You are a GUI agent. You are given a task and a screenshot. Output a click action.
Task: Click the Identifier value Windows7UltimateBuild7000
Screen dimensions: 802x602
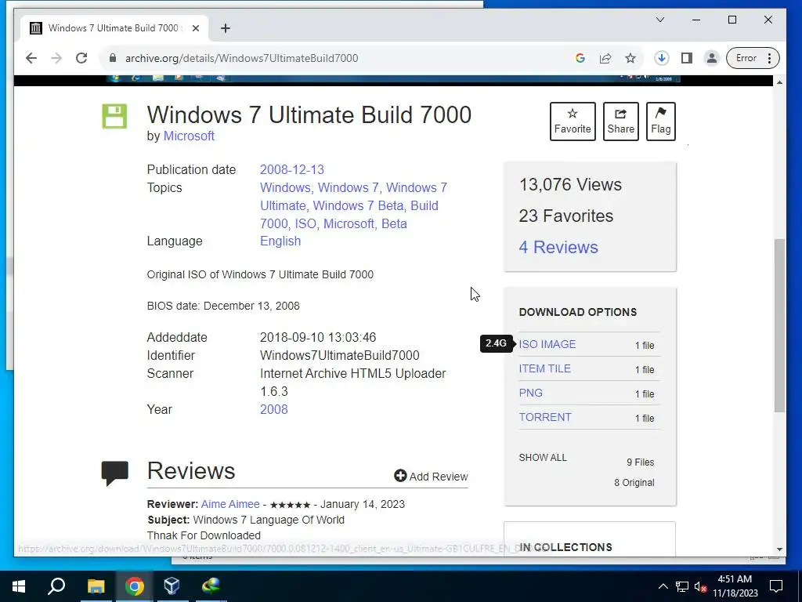coord(340,355)
